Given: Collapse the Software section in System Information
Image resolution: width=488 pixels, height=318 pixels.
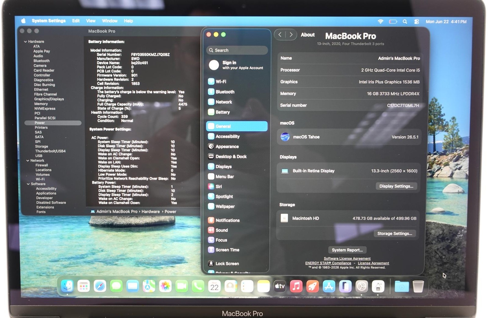Looking at the screenshot, I should tap(28, 184).
